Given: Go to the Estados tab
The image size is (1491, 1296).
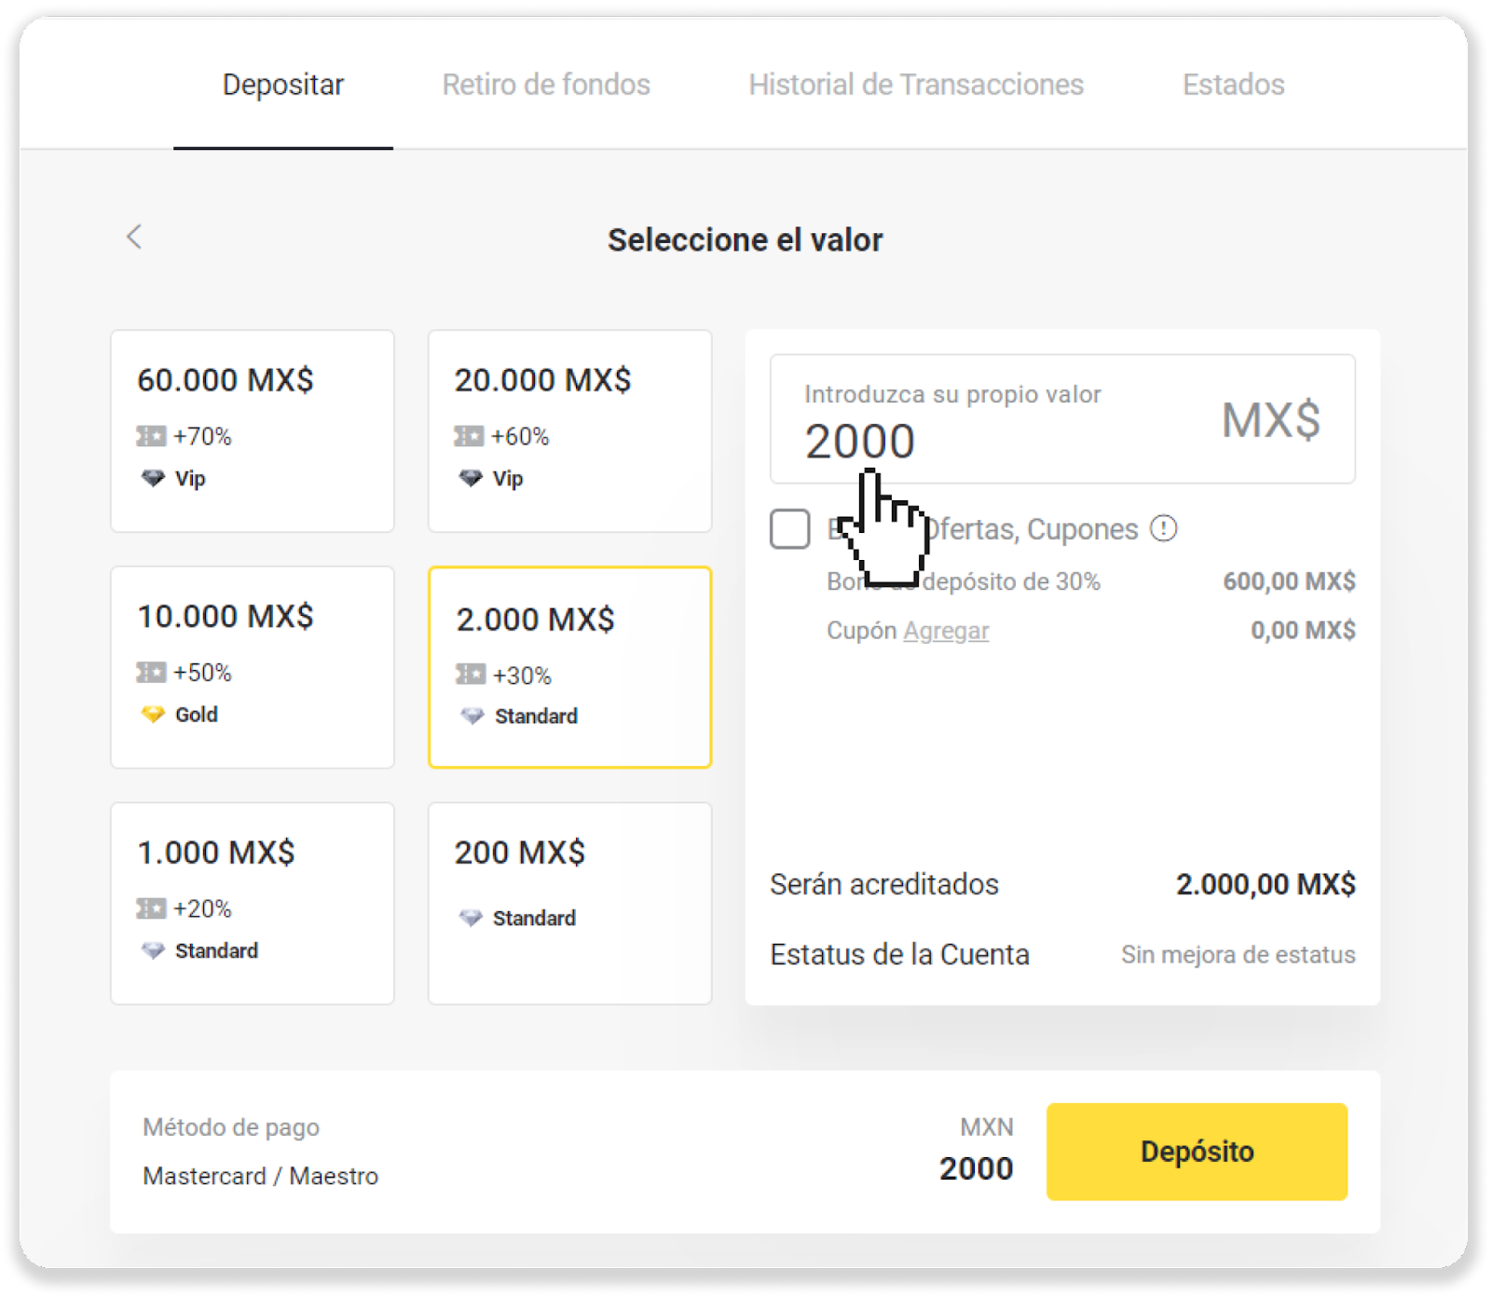Looking at the screenshot, I should click(x=1233, y=85).
